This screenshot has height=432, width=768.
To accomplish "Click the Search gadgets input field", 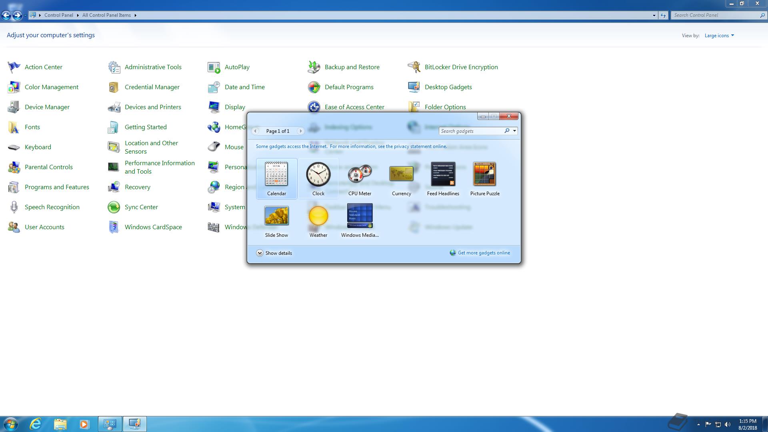I will point(471,131).
